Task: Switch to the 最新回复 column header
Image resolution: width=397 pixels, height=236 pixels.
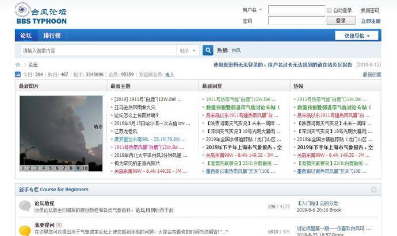Action: [x=212, y=86]
